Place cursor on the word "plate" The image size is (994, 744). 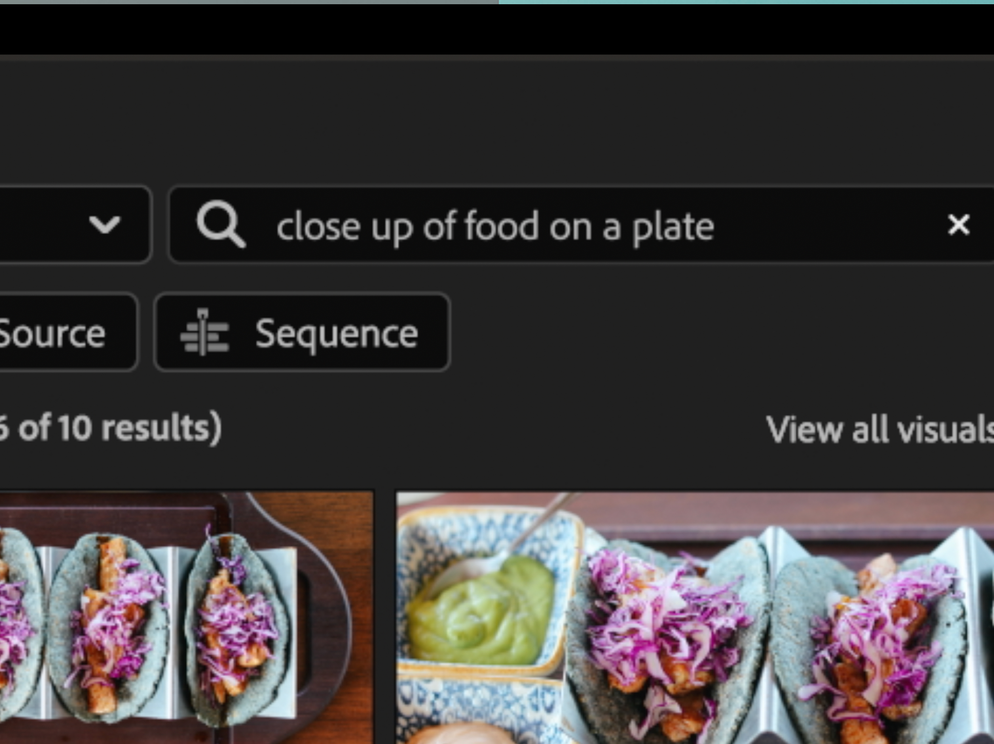pyautogui.click(x=673, y=227)
